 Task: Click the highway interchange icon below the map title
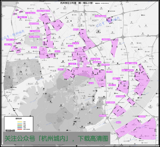click(x=85, y=11)
